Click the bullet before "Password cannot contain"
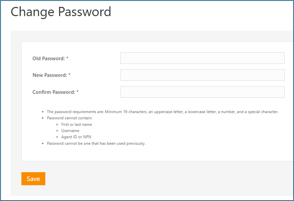Image resolution: width=294 pixels, height=201 pixels. [43, 118]
